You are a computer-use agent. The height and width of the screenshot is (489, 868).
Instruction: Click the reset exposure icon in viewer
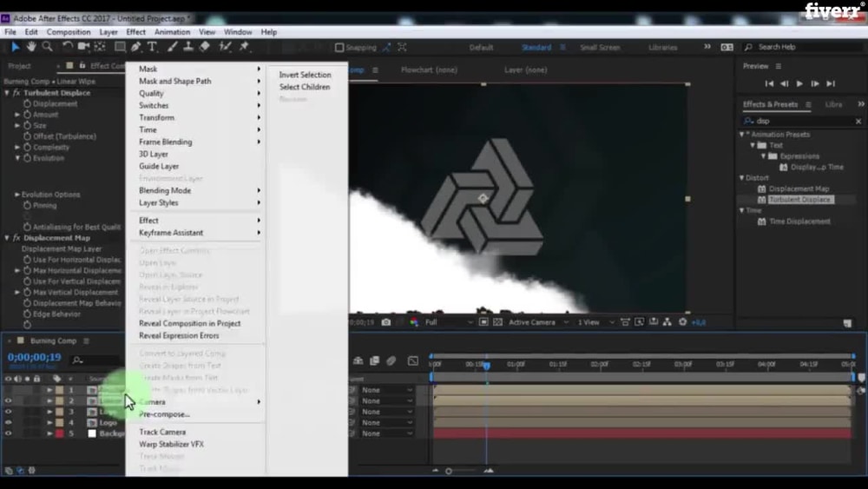(682, 322)
